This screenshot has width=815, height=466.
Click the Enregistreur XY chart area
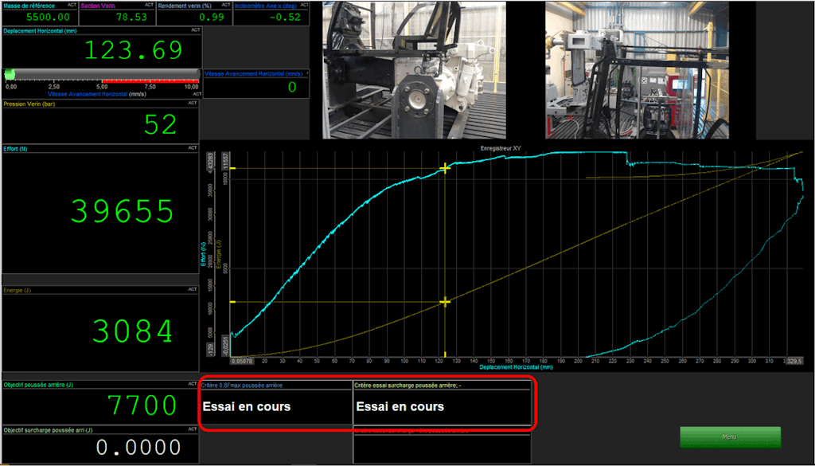[501, 255]
